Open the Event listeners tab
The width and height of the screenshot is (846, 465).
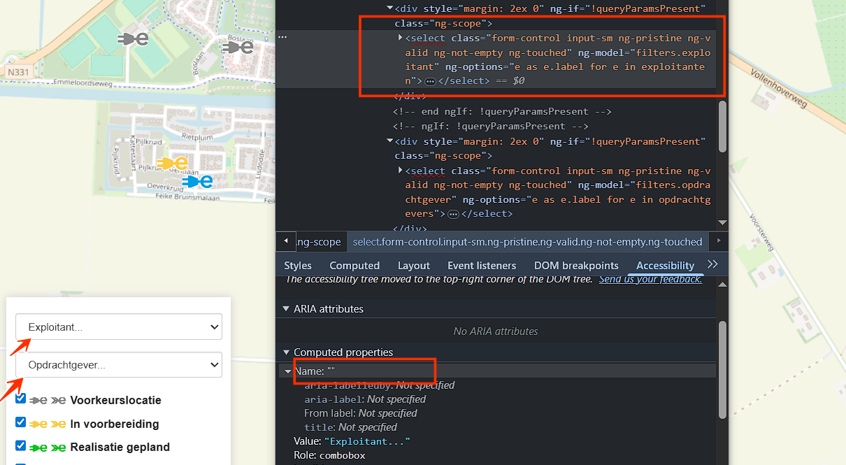(482, 266)
